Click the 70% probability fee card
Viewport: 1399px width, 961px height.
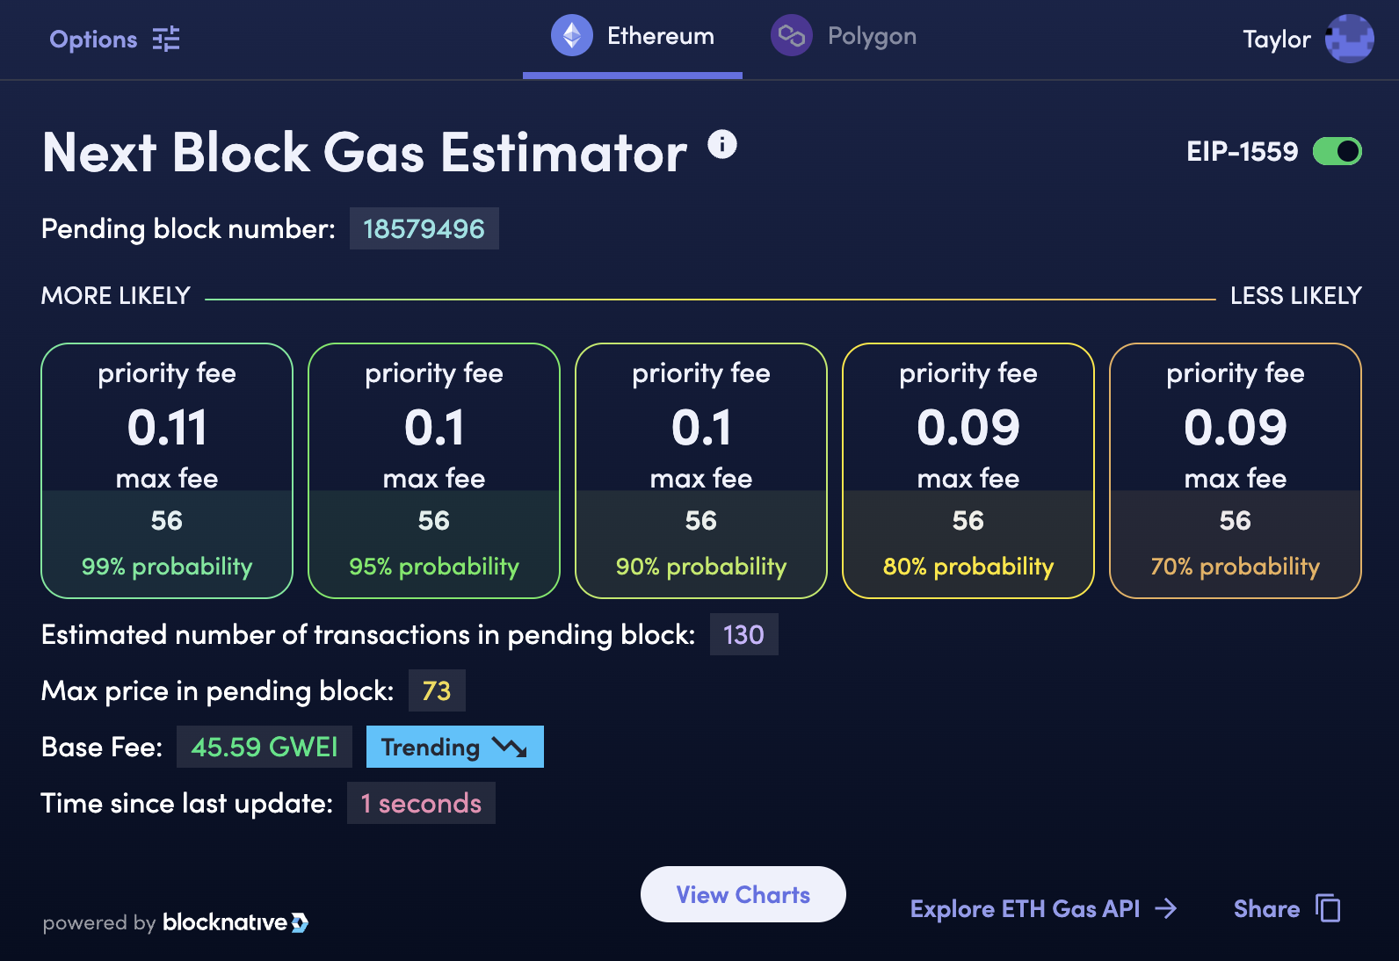pos(1236,471)
